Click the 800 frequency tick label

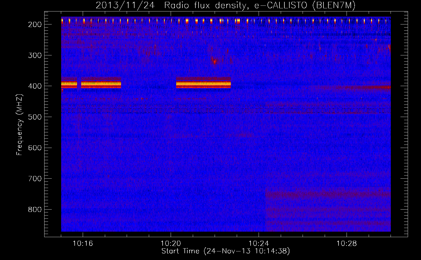tap(35, 210)
